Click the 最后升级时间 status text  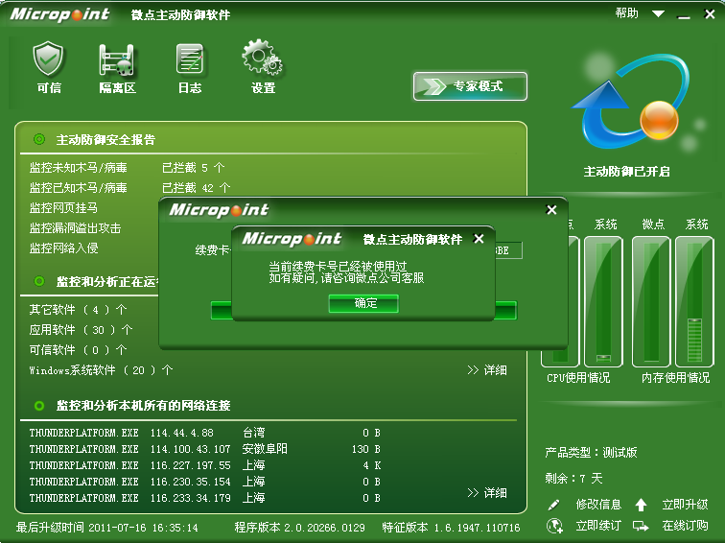click(x=106, y=528)
